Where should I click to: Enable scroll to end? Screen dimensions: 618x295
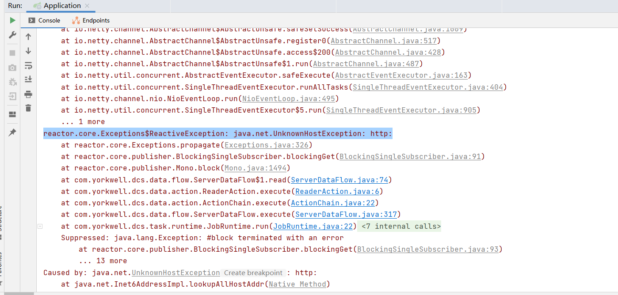28,79
